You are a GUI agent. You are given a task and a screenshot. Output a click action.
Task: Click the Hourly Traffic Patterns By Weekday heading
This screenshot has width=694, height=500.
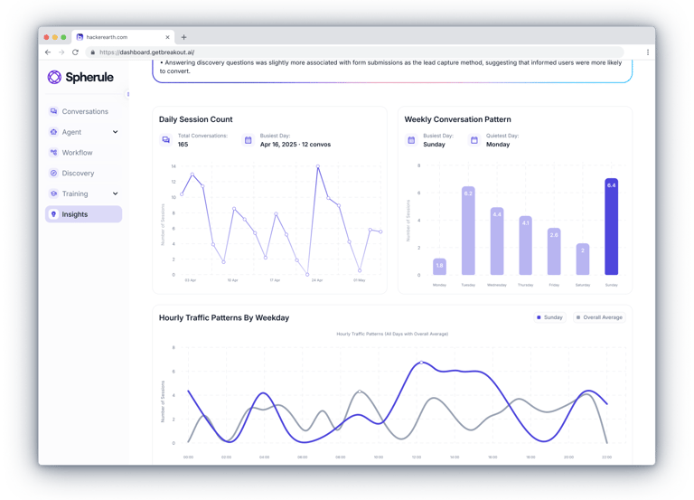tap(224, 318)
